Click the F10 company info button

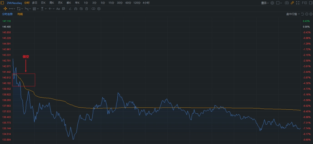pos(304,3)
